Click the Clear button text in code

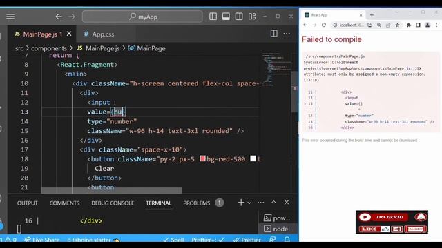tap(104, 168)
